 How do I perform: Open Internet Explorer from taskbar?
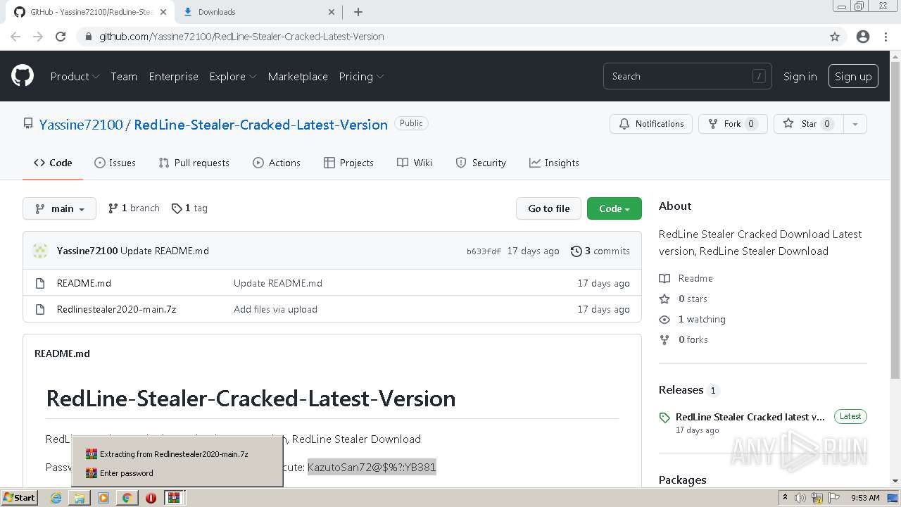click(56, 498)
